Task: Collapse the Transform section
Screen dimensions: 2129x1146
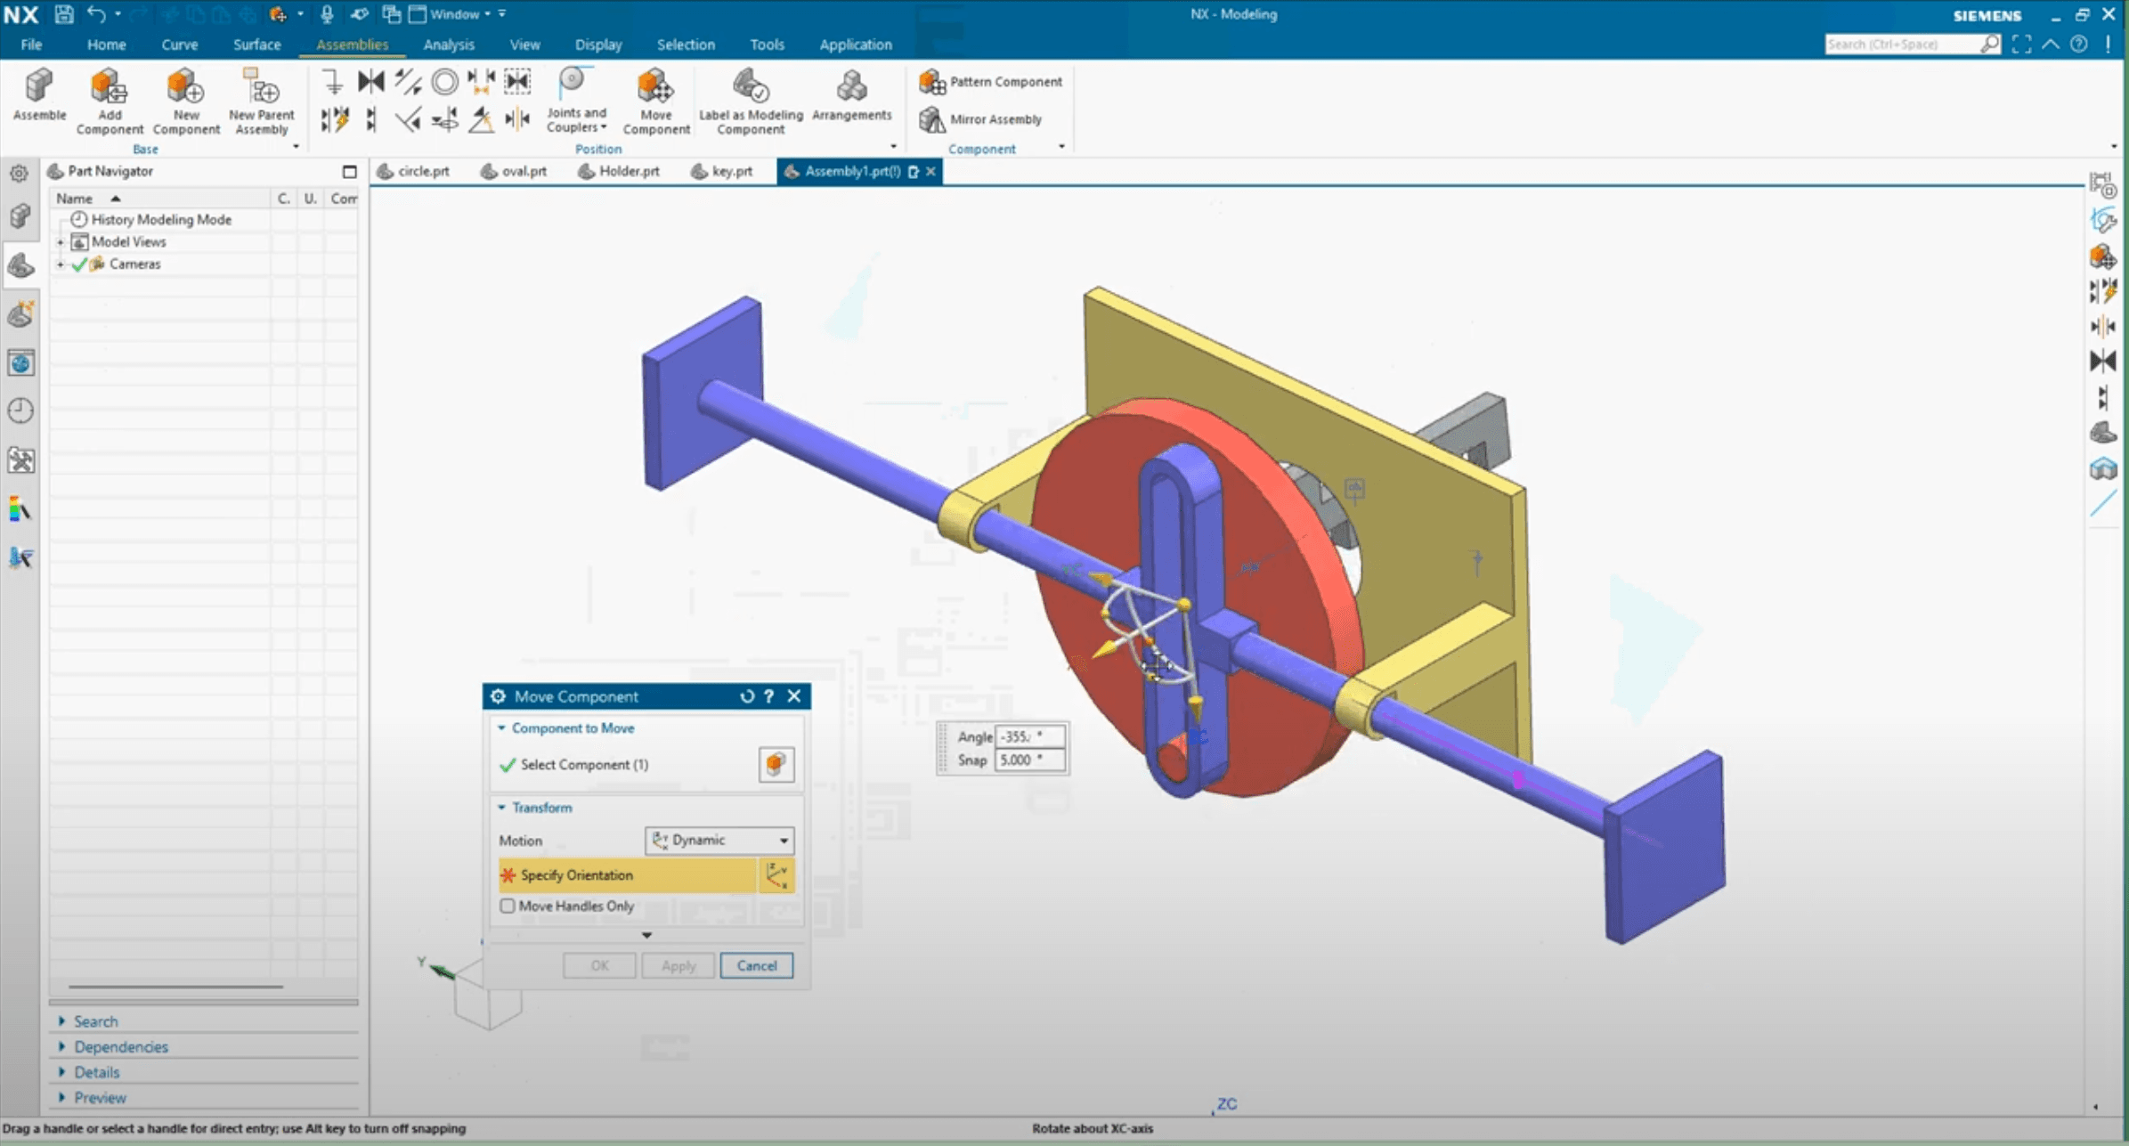Action: (x=502, y=808)
